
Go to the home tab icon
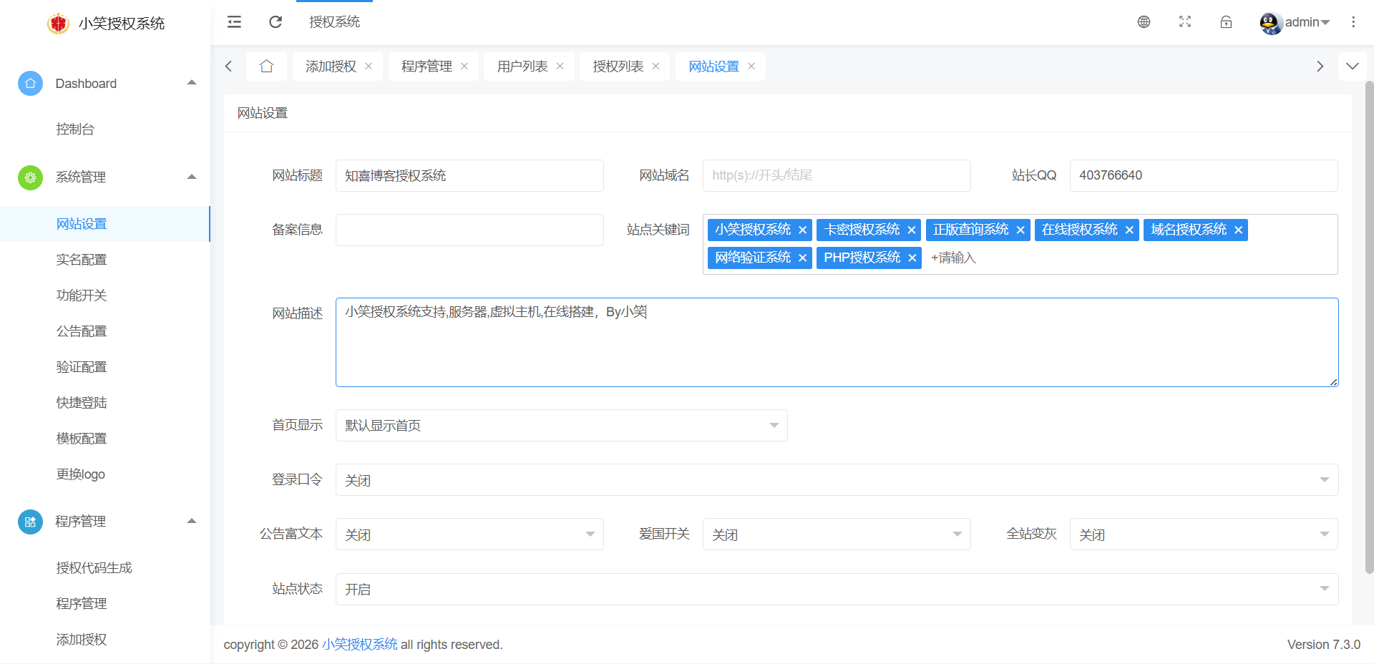pos(266,67)
